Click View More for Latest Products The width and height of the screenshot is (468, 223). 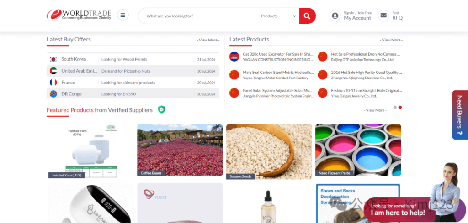(x=391, y=40)
